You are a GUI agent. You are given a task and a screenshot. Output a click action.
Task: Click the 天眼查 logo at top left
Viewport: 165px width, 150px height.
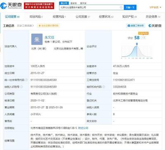coord(11,5)
